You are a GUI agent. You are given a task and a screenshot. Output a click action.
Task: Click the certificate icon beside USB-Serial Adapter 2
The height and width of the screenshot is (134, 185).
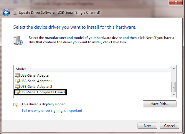17,87
